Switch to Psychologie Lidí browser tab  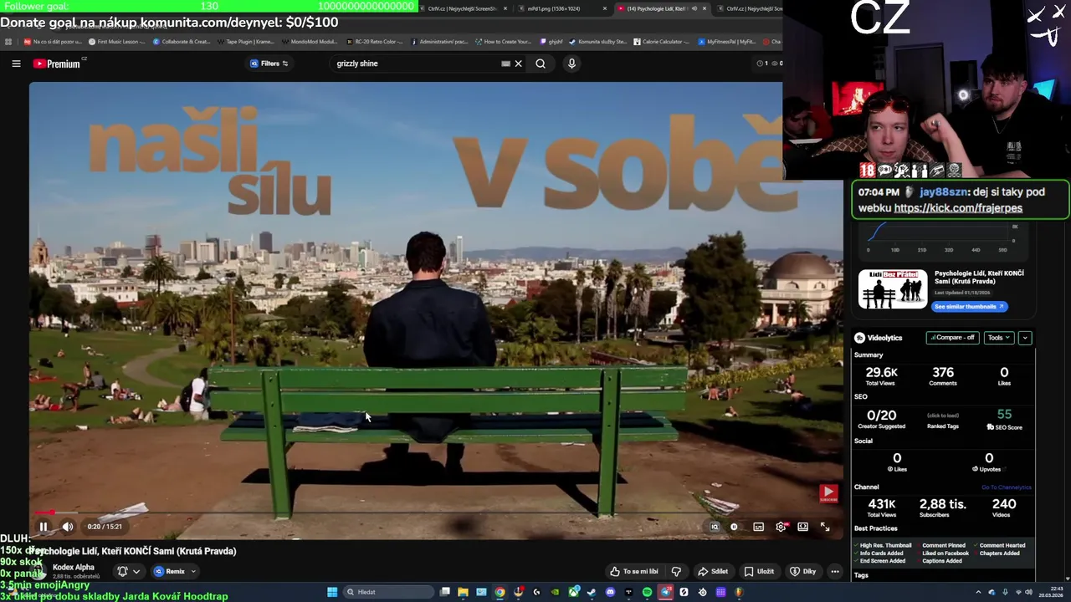661,8
